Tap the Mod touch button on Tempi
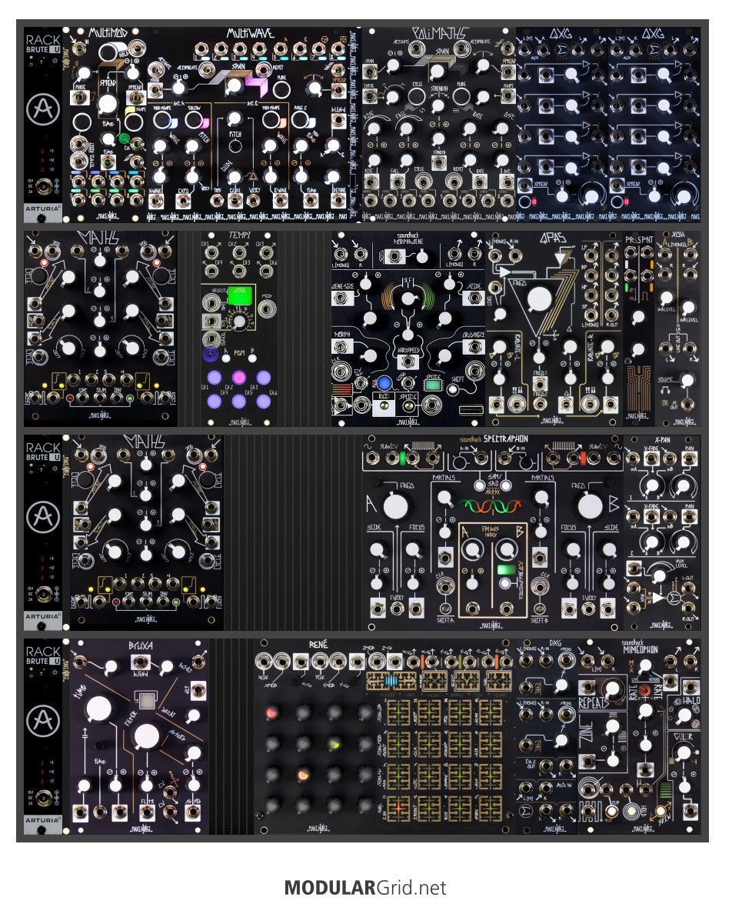732x904 pixels. [266, 309]
